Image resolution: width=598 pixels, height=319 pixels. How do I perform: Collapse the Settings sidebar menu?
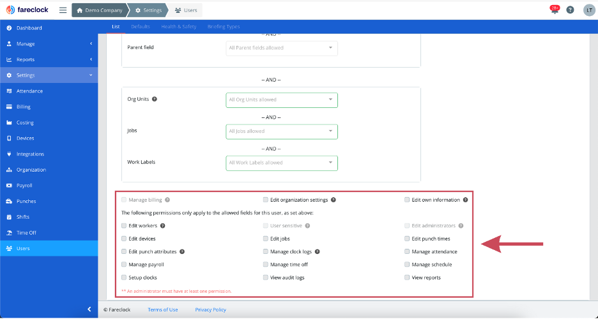click(x=49, y=75)
